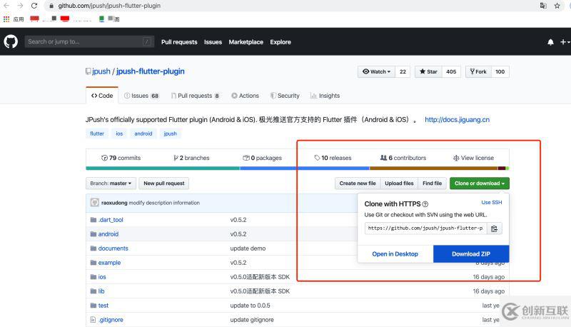Screen dimensions: 571x327
Task: Expand the Watch dropdown
Action: 378,71
